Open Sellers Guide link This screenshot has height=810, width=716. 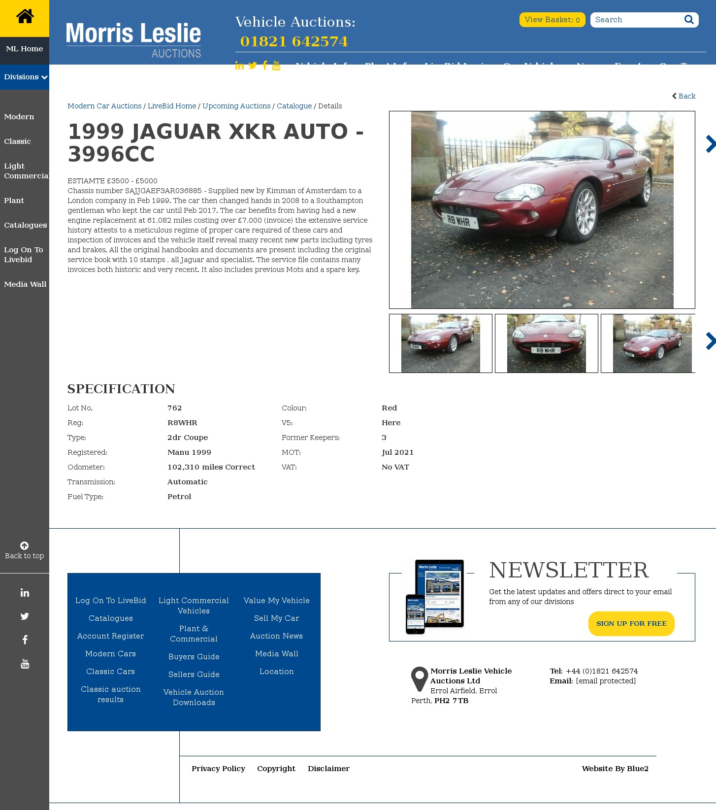point(194,675)
